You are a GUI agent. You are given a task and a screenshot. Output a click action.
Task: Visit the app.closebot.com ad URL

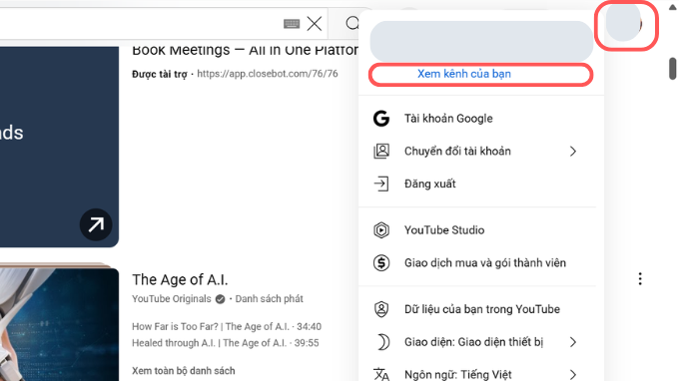(268, 74)
